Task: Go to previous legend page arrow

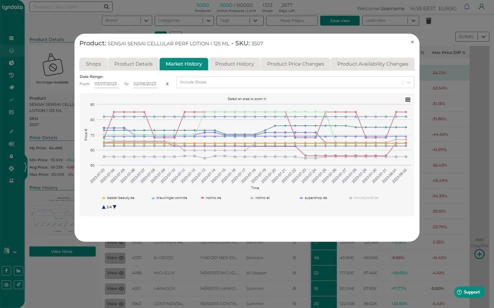Action: [104, 207]
